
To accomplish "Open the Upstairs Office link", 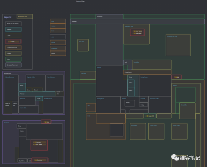I will click(31, 77).
